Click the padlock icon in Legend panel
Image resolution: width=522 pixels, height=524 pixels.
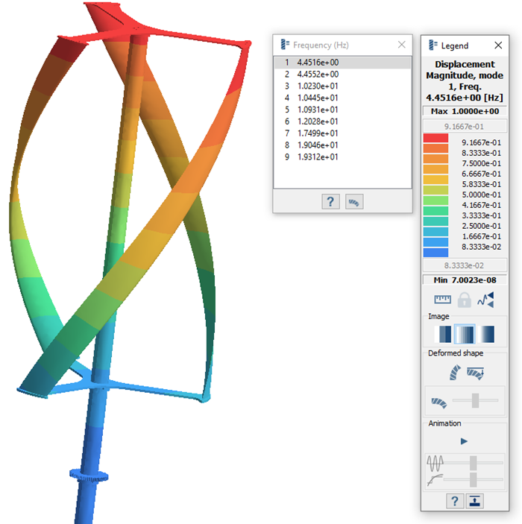(464, 300)
